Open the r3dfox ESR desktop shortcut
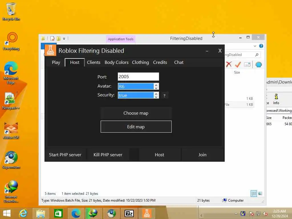The image size is (292, 219). (x=11, y=130)
